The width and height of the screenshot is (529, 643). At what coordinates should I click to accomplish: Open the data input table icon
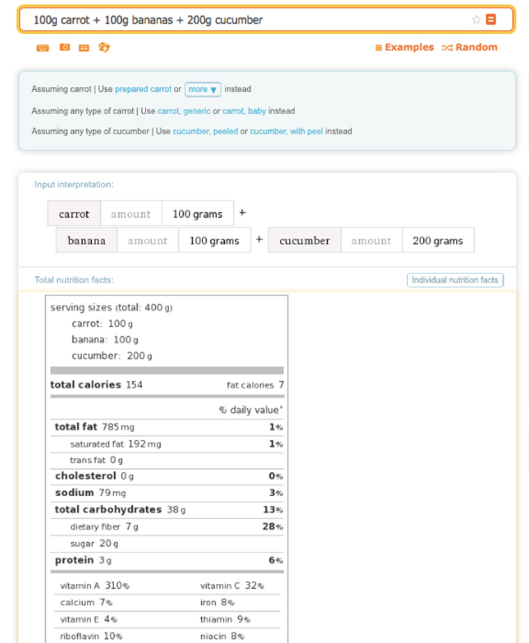[x=84, y=48]
